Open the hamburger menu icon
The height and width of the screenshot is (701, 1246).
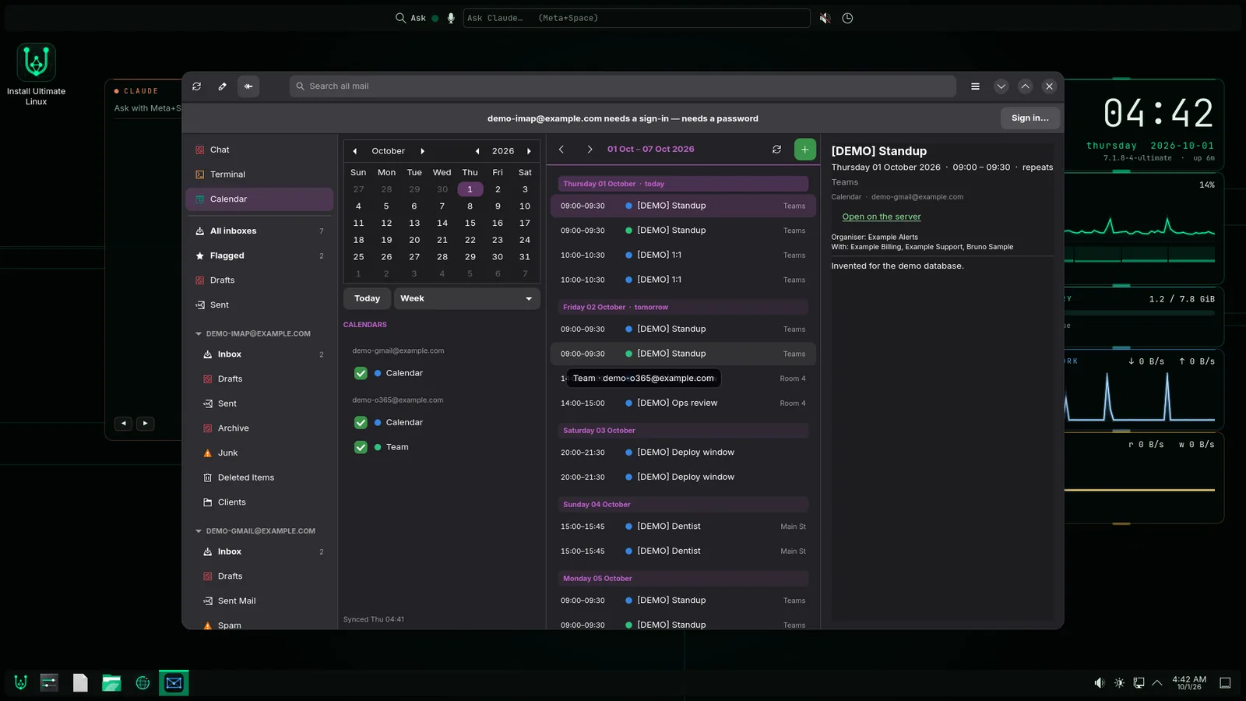975,86
